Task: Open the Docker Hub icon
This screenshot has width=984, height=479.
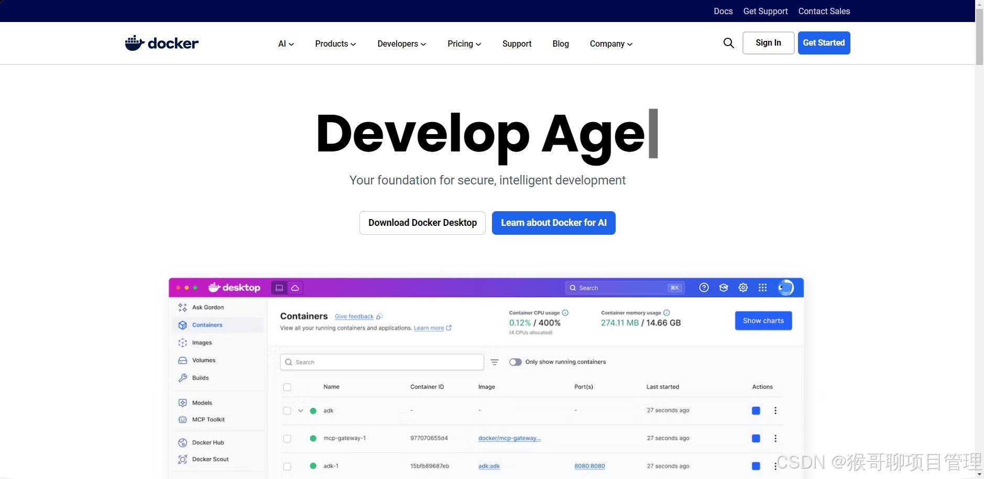Action: [182, 443]
